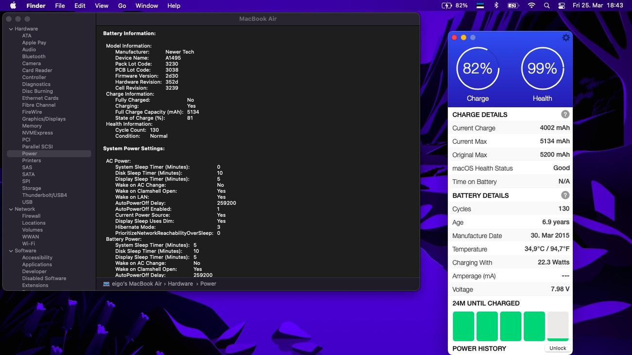The height and width of the screenshot is (355, 632).
Task: Click the battery charging icon in menu bar
Action: pyautogui.click(x=446, y=6)
